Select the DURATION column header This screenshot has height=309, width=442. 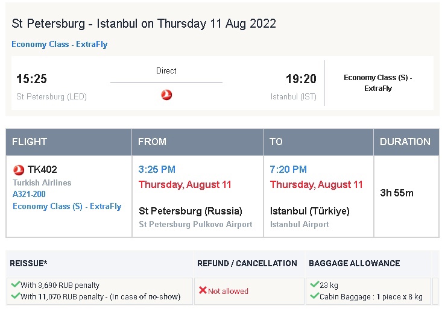tap(406, 142)
